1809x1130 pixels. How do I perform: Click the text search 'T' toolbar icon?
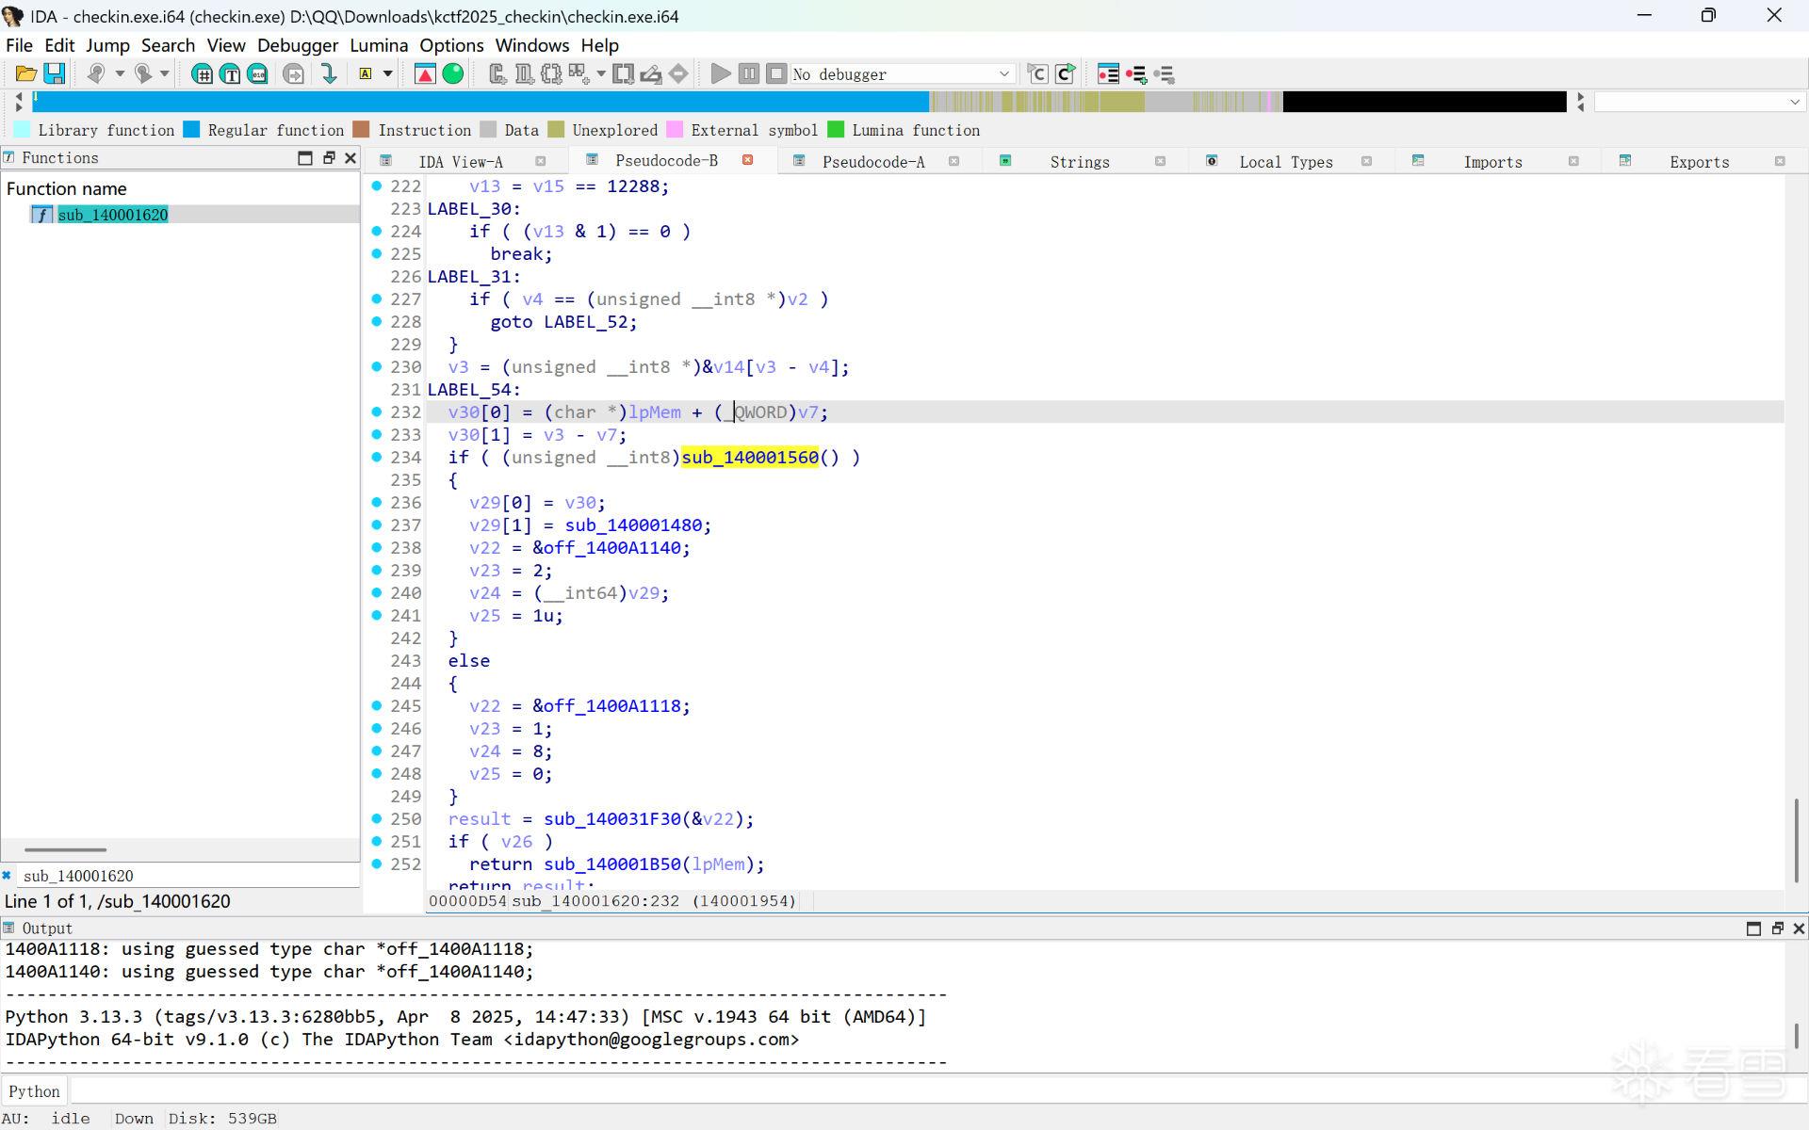click(230, 73)
